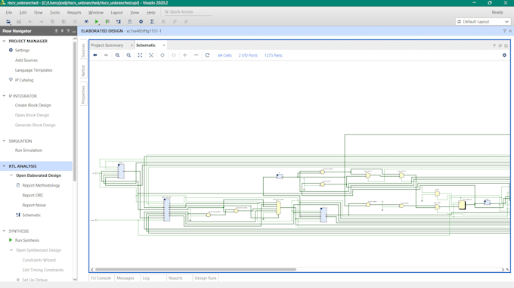Open the Tools menu
514x288 pixels.
click(54, 12)
